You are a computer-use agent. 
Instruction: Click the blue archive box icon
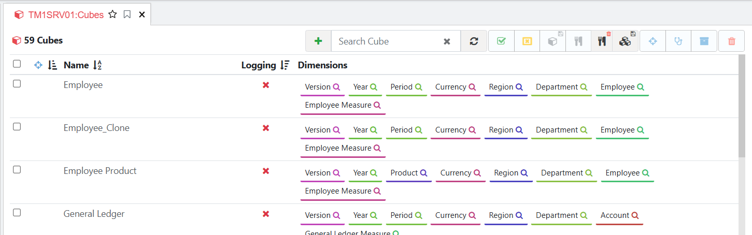coord(704,41)
